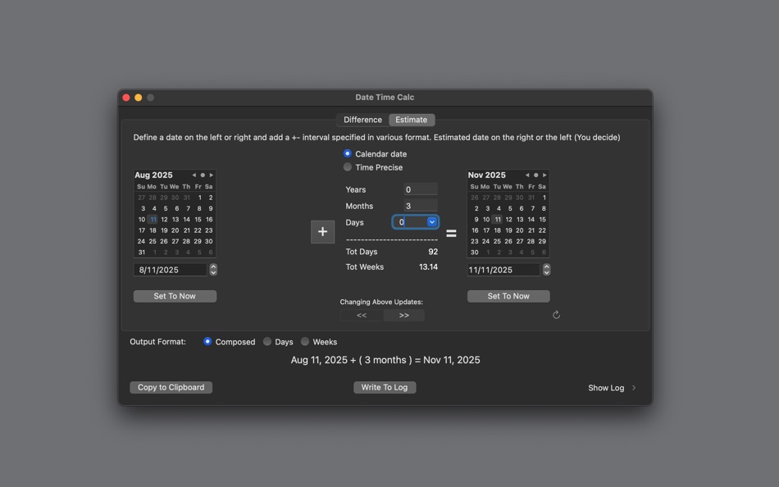779x487 pixels.
Task: Click the 8/11/2025 date field
Action: tap(171, 270)
